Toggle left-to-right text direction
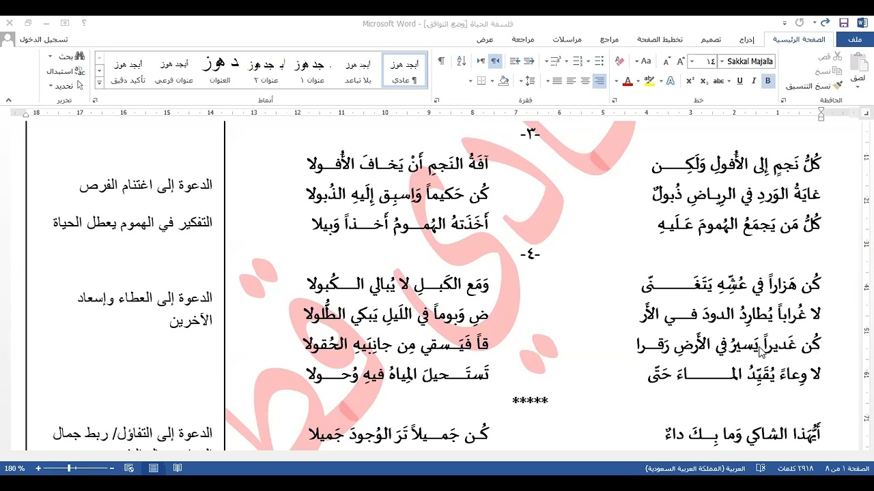This screenshot has height=491, width=874. pyautogui.click(x=481, y=61)
